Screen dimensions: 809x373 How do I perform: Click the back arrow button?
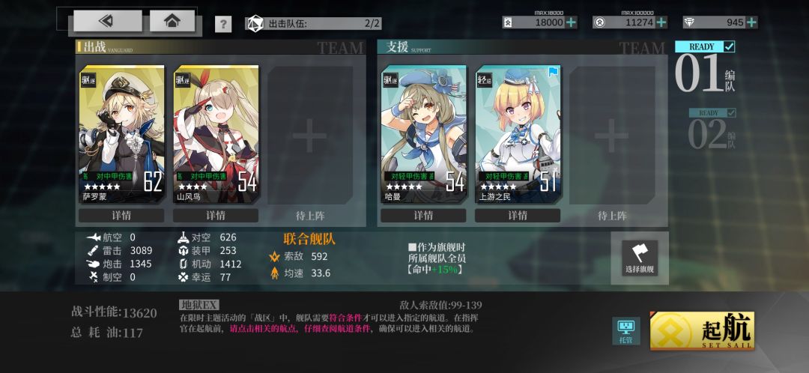click(107, 21)
